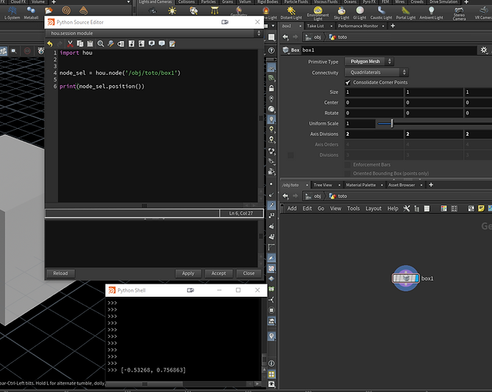The width and height of the screenshot is (492, 392).
Task: Expand the left shelf set dropdown arrow
Action: (x=128, y=2)
